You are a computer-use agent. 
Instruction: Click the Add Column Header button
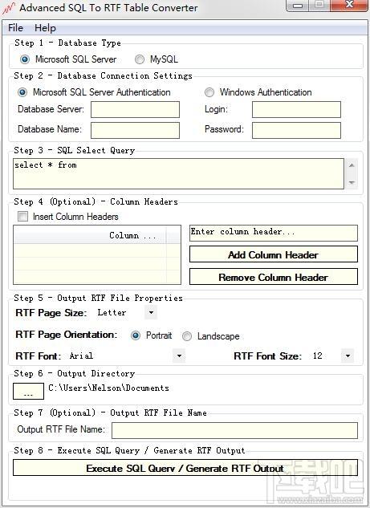pos(274,254)
